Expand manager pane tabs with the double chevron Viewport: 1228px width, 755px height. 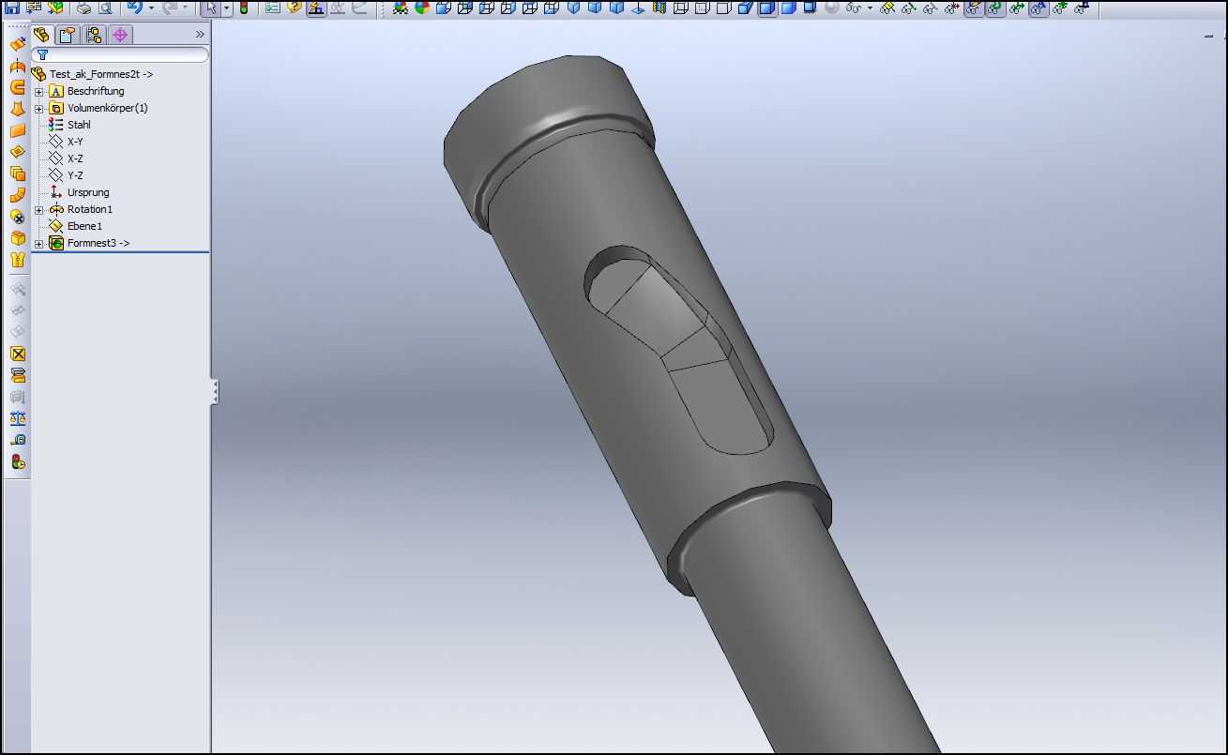(199, 35)
